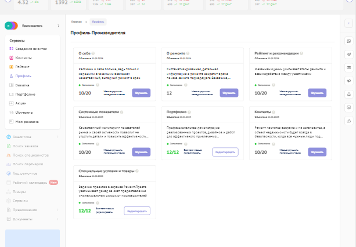356x247 pixels.
Task: Click the '10/20' score in 'О себе' card
Action: coord(85,93)
